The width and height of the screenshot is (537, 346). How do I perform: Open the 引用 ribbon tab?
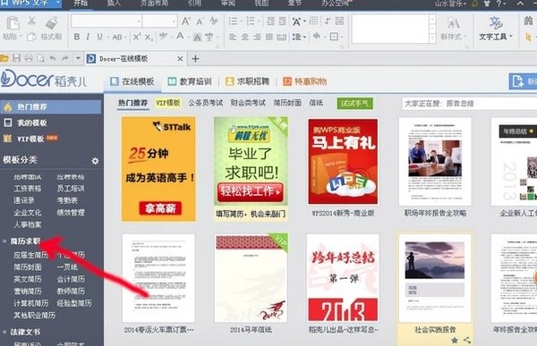click(194, 4)
